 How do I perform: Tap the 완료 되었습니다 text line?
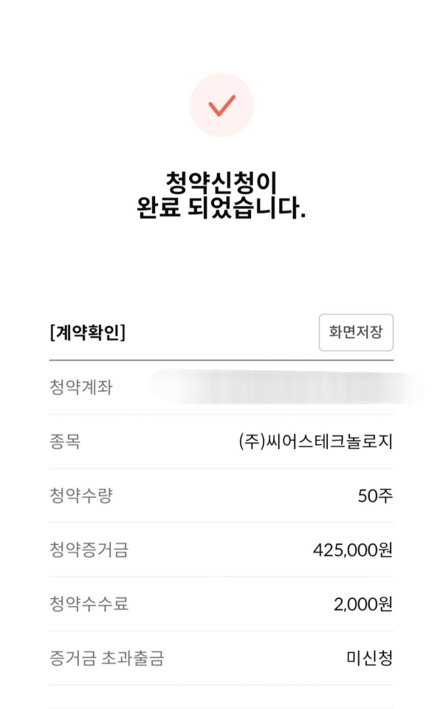point(221,209)
